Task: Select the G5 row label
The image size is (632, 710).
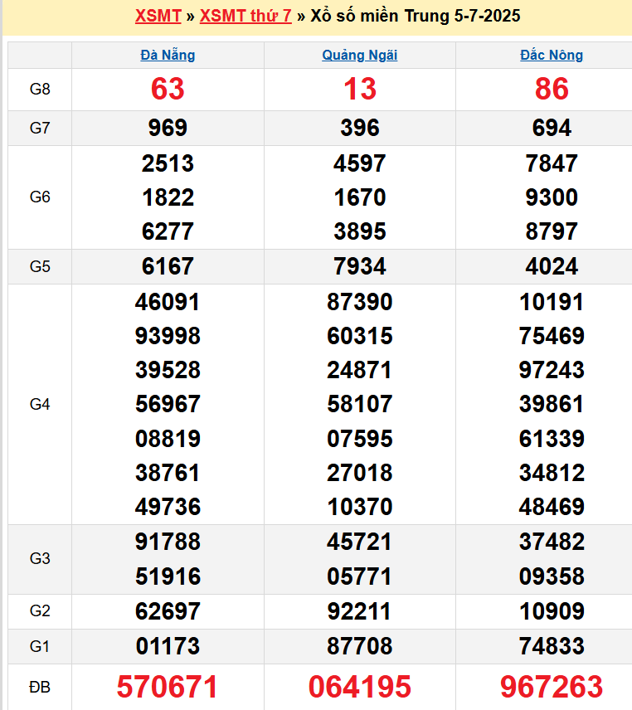Action: click(x=40, y=267)
